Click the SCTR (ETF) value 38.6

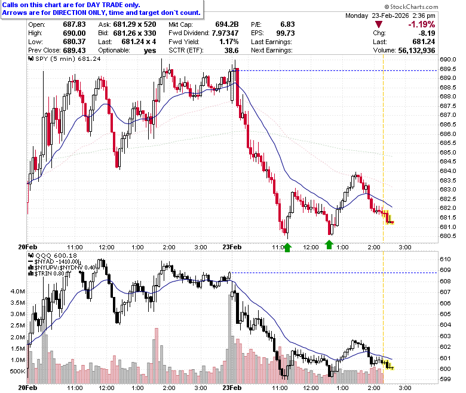click(232, 50)
